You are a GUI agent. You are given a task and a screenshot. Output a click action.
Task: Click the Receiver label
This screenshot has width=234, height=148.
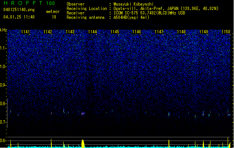(76, 13)
